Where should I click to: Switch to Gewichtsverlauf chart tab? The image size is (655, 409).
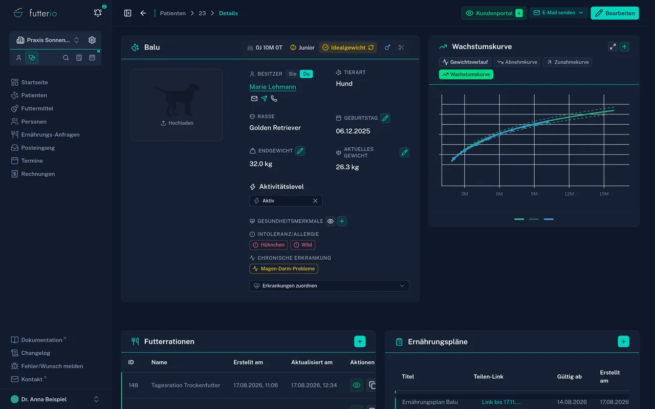(x=465, y=62)
